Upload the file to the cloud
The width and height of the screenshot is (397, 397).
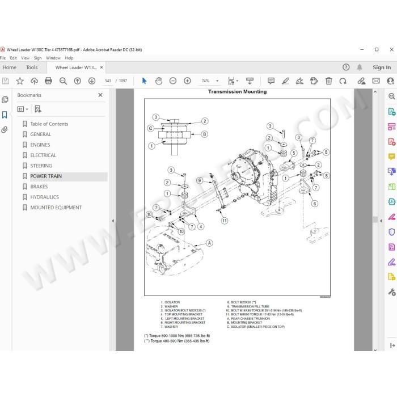coord(34,81)
